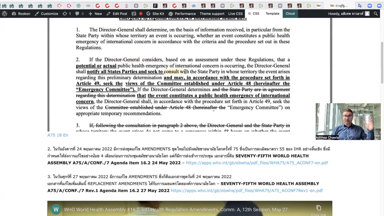Screen dimensions: 384x216
Task: Click the admin bar search magnifier
Action: (375, 13)
